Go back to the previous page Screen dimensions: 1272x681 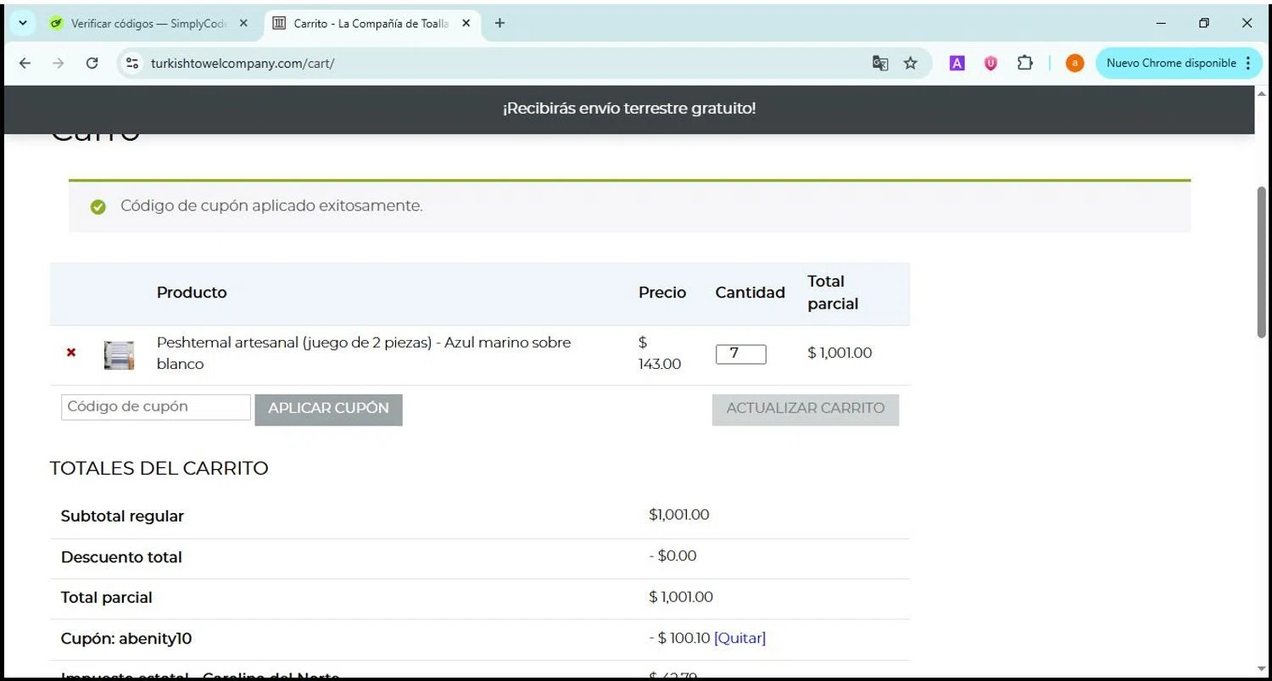click(25, 63)
